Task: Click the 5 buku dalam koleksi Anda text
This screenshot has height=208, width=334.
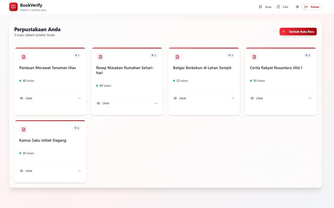Action: (34, 35)
